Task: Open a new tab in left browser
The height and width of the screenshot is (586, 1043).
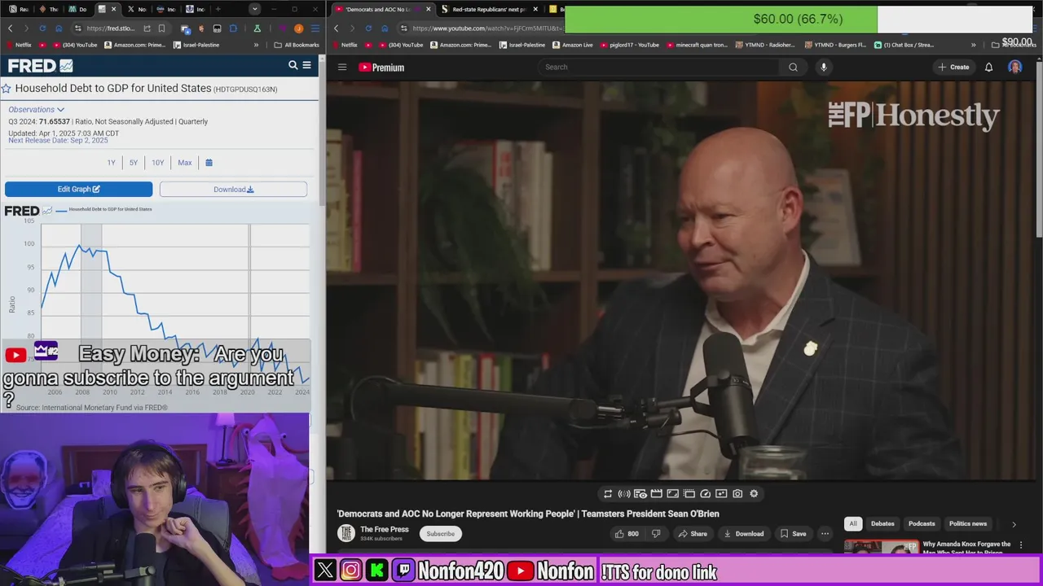Action: 218,9
